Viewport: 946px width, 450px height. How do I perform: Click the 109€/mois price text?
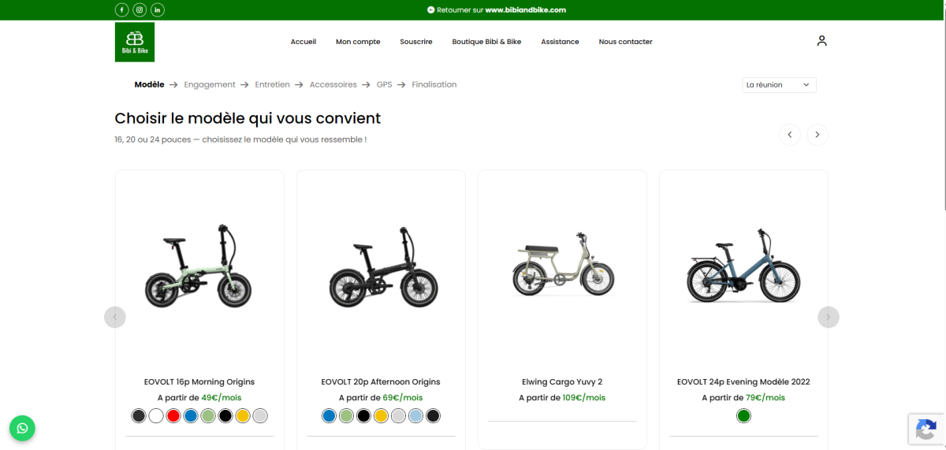pos(584,398)
